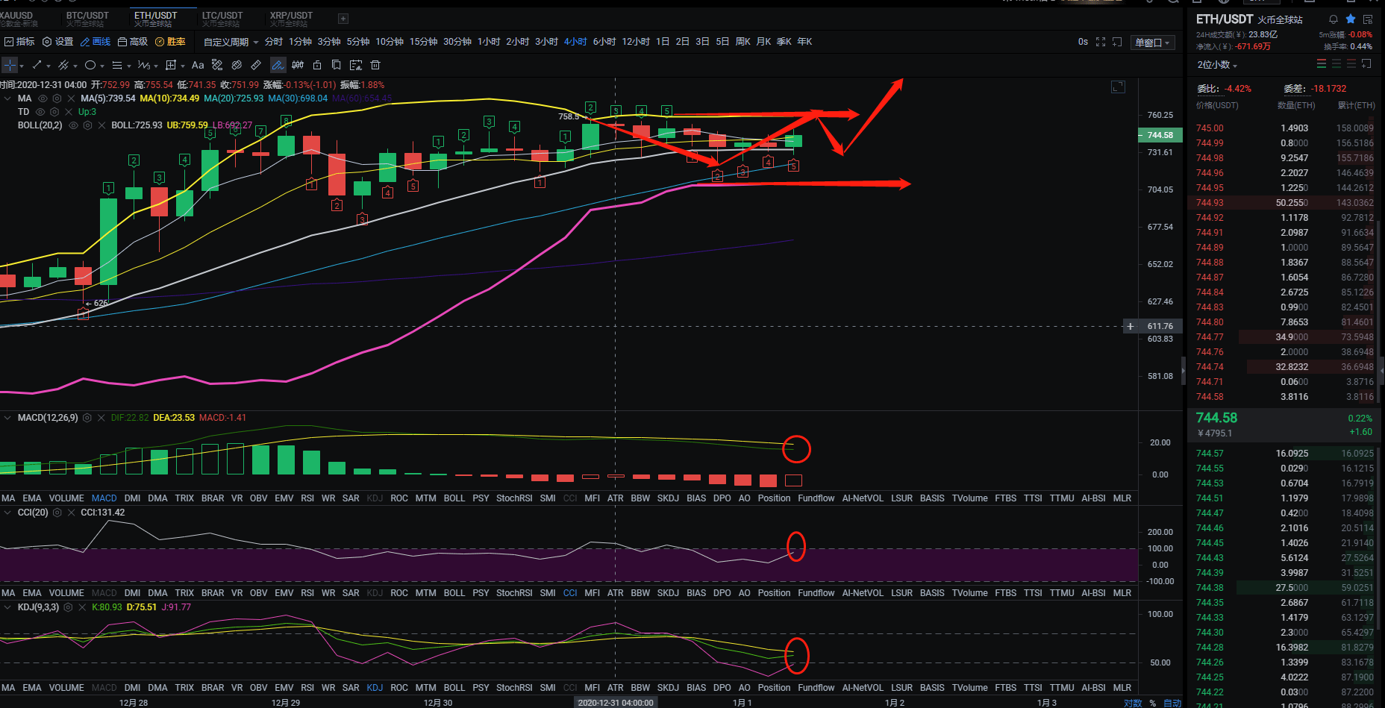This screenshot has height=708, width=1385.
Task: Switch to the BTC/USDT tab
Action: (87, 19)
